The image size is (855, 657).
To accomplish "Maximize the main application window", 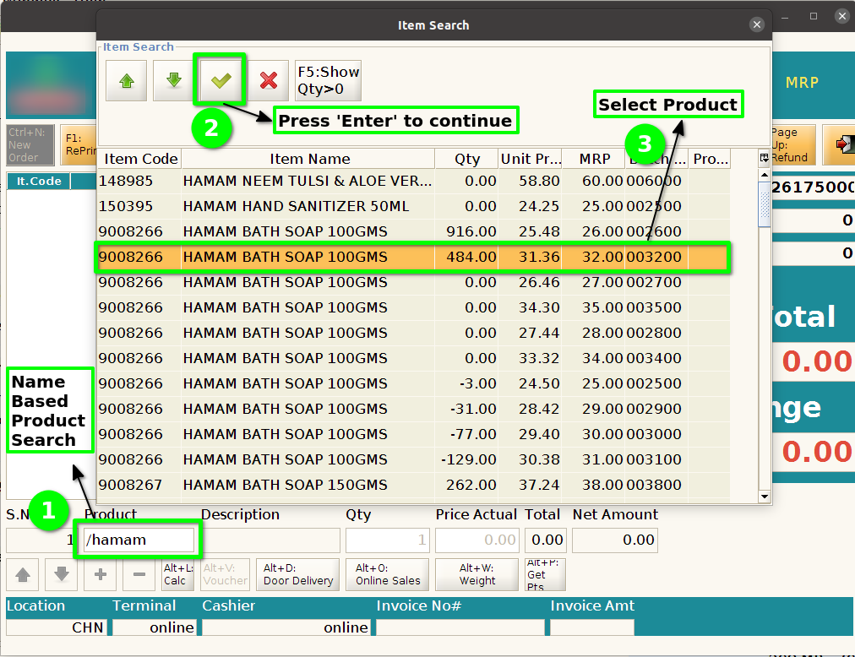I will tap(813, 16).
